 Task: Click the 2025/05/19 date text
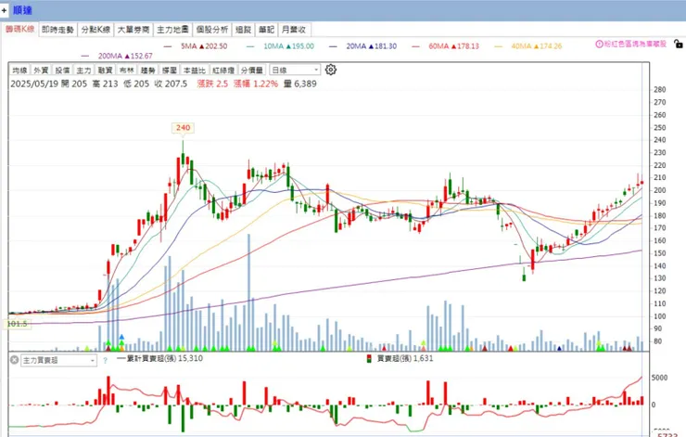pyautogui.click(x=34, y=84)
